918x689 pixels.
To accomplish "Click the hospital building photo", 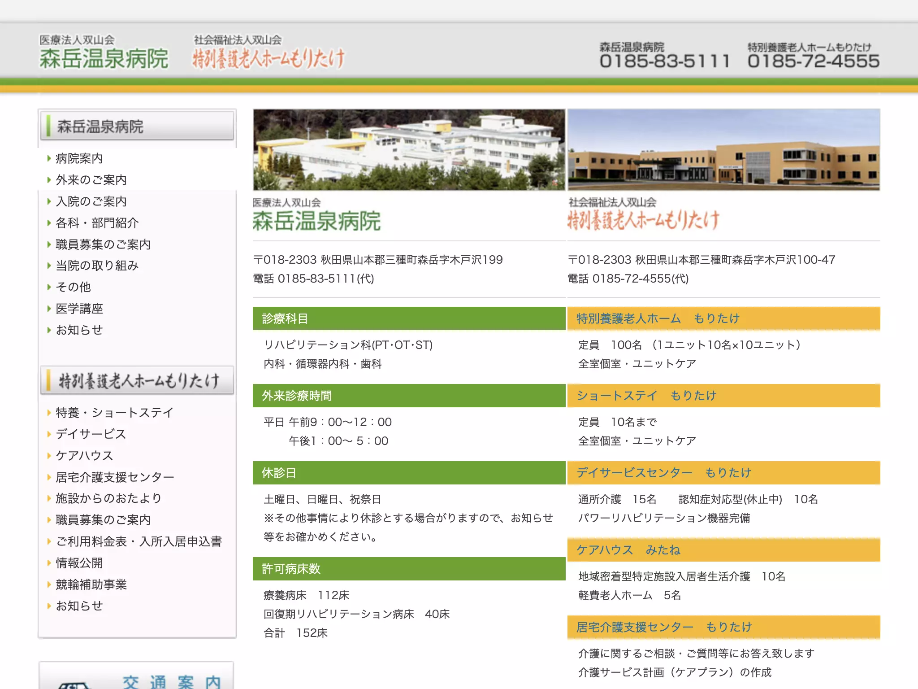I will tap(409, 150).
